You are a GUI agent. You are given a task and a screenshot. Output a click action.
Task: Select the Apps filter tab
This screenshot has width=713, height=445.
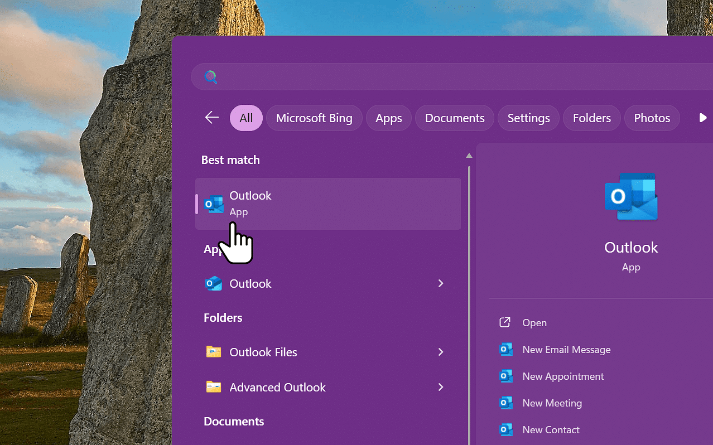coord(388,118)
